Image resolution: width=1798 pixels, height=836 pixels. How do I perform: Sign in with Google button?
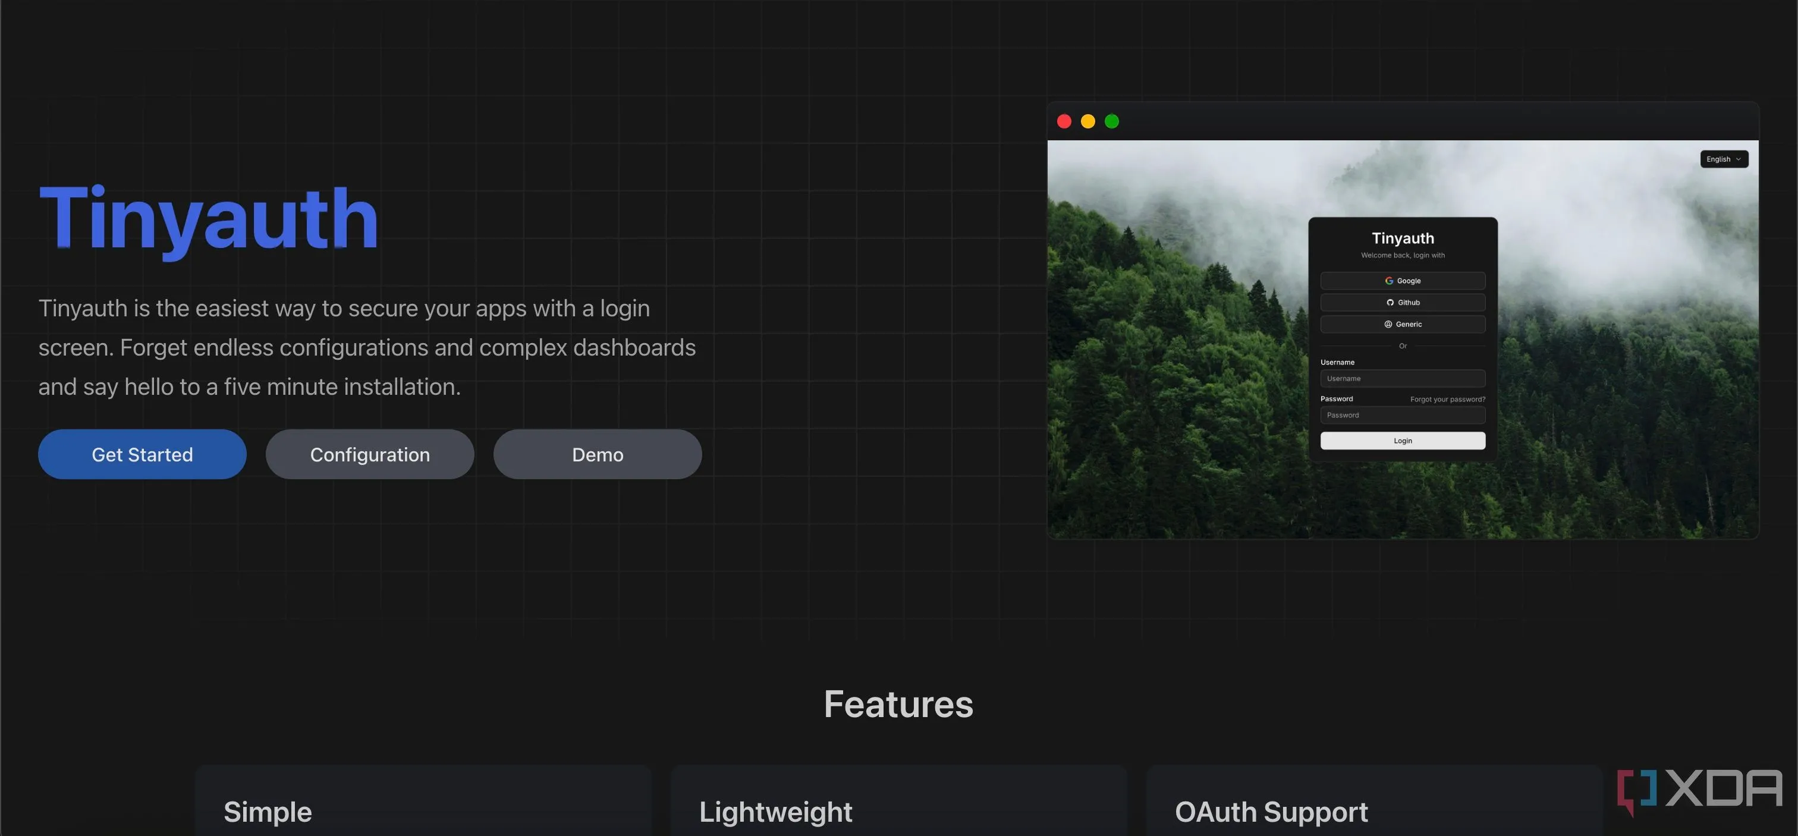(1403, 281)
